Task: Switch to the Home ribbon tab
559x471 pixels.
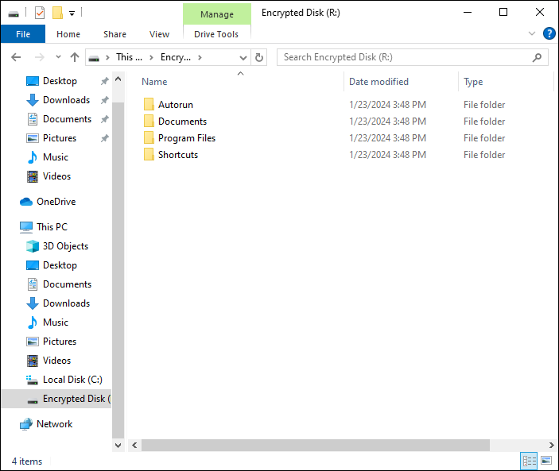Action: pos(68,34)
